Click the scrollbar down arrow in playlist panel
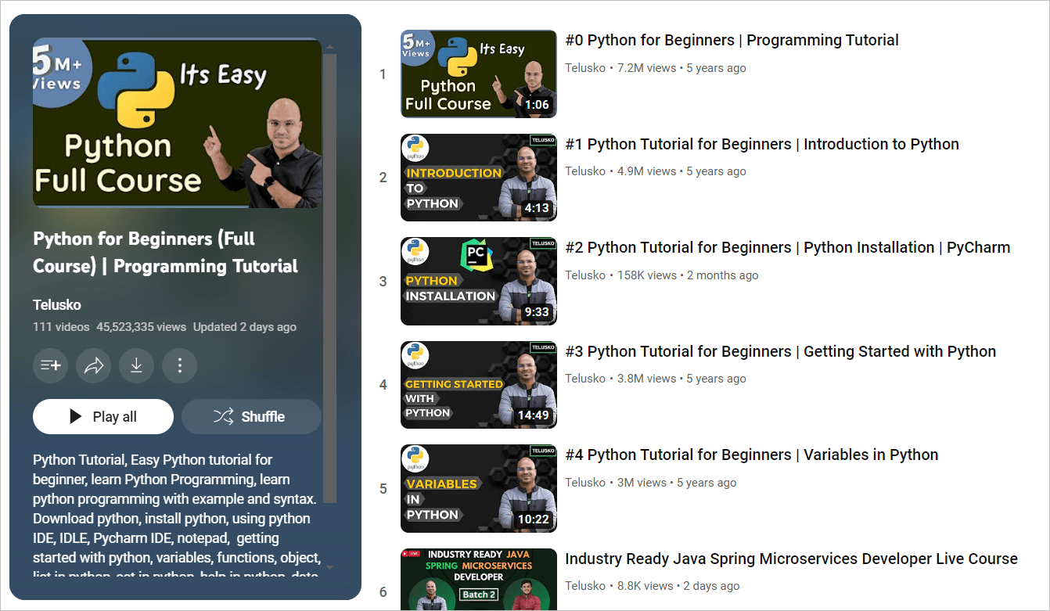This screenshot has height=611, width=1050. 330,568
